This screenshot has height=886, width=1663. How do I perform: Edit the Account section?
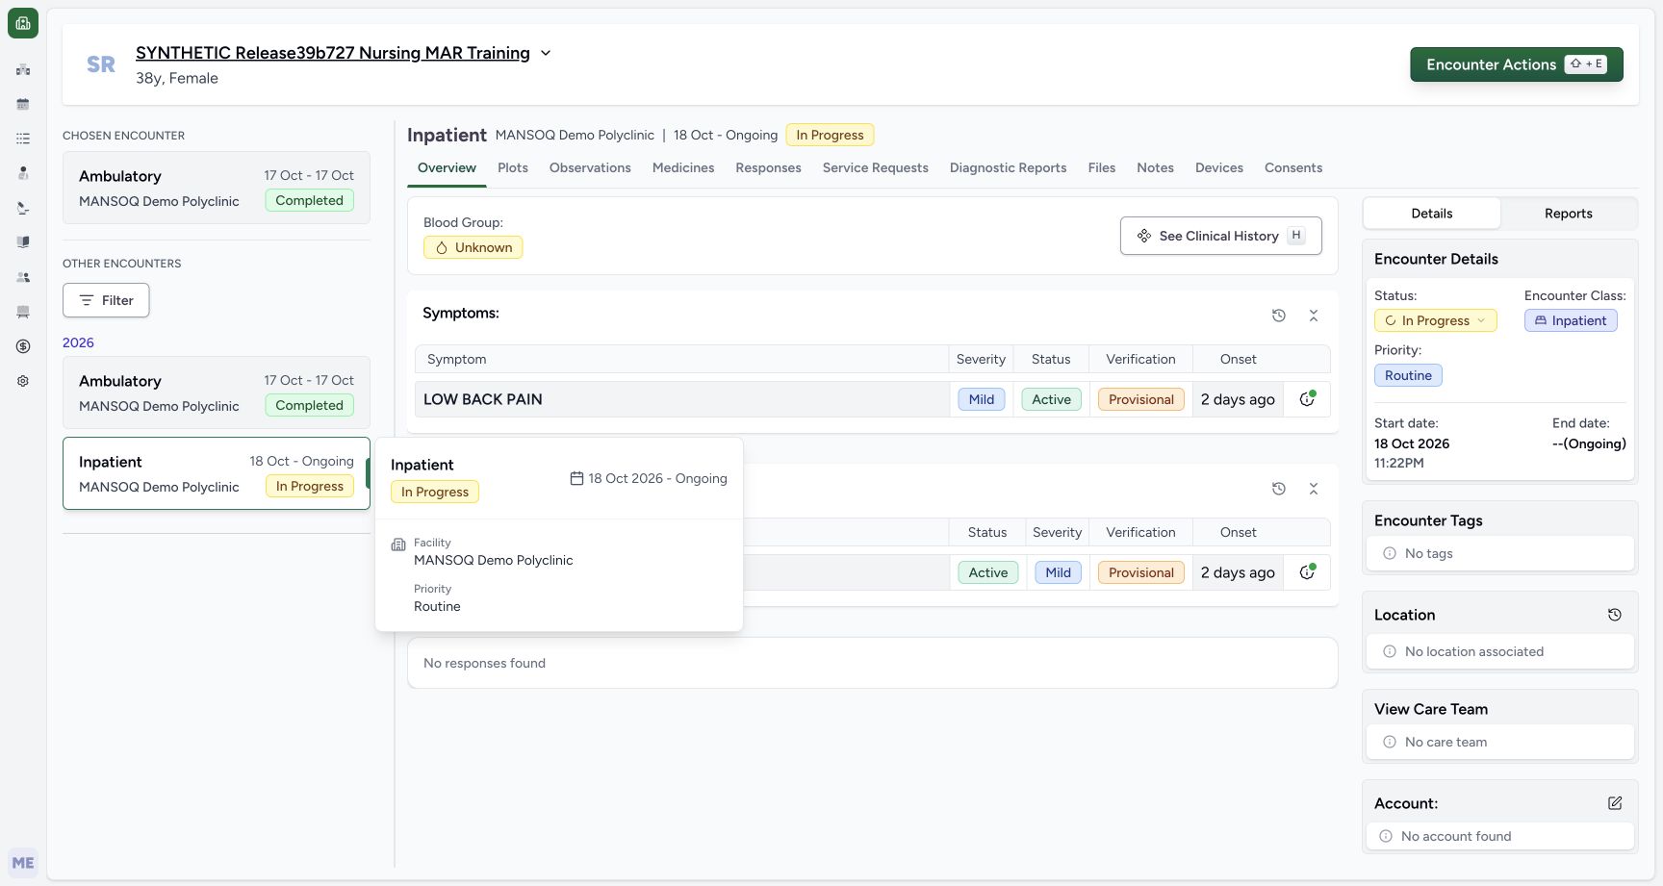click(1615, 803)
